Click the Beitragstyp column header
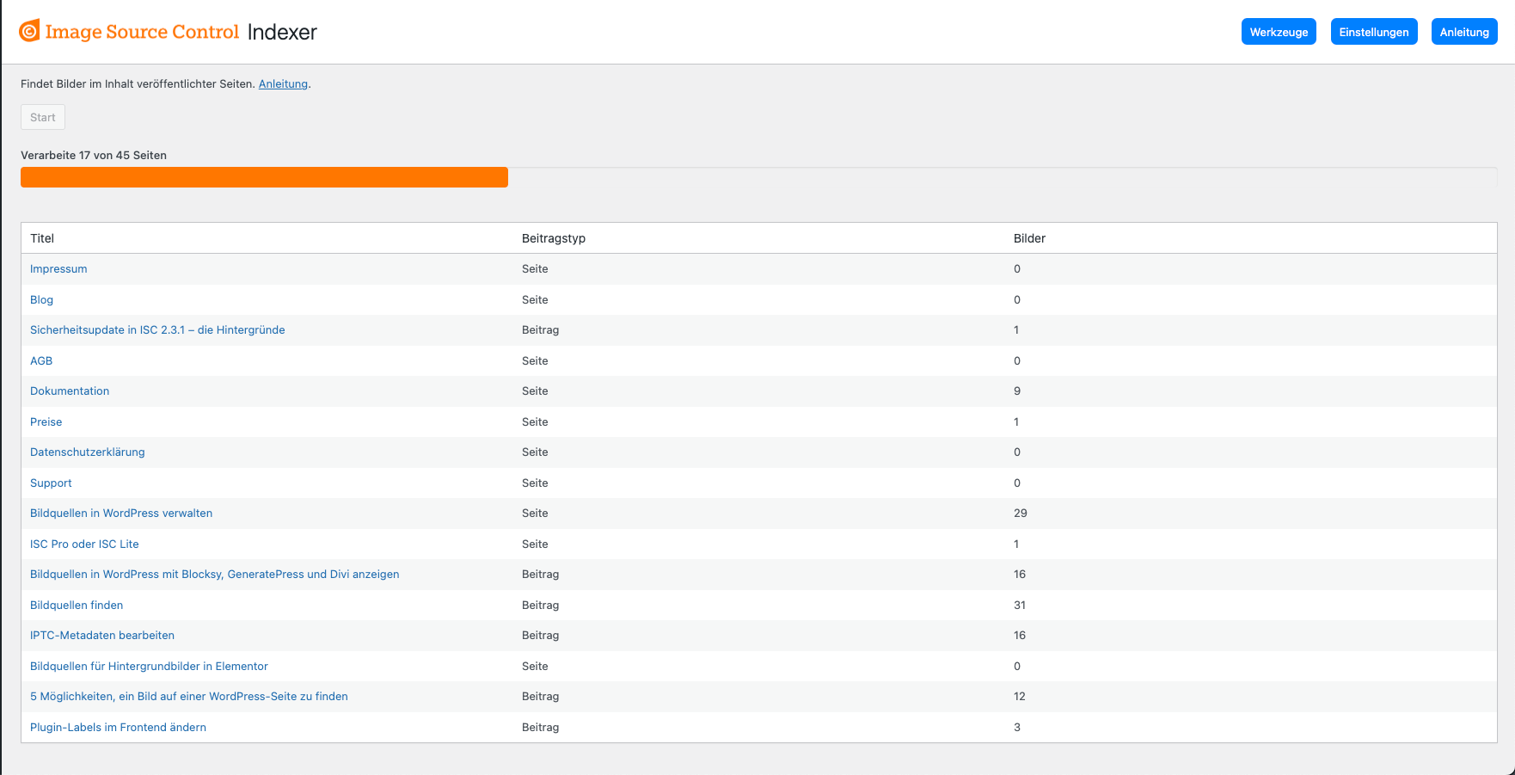 coord(554,238)
